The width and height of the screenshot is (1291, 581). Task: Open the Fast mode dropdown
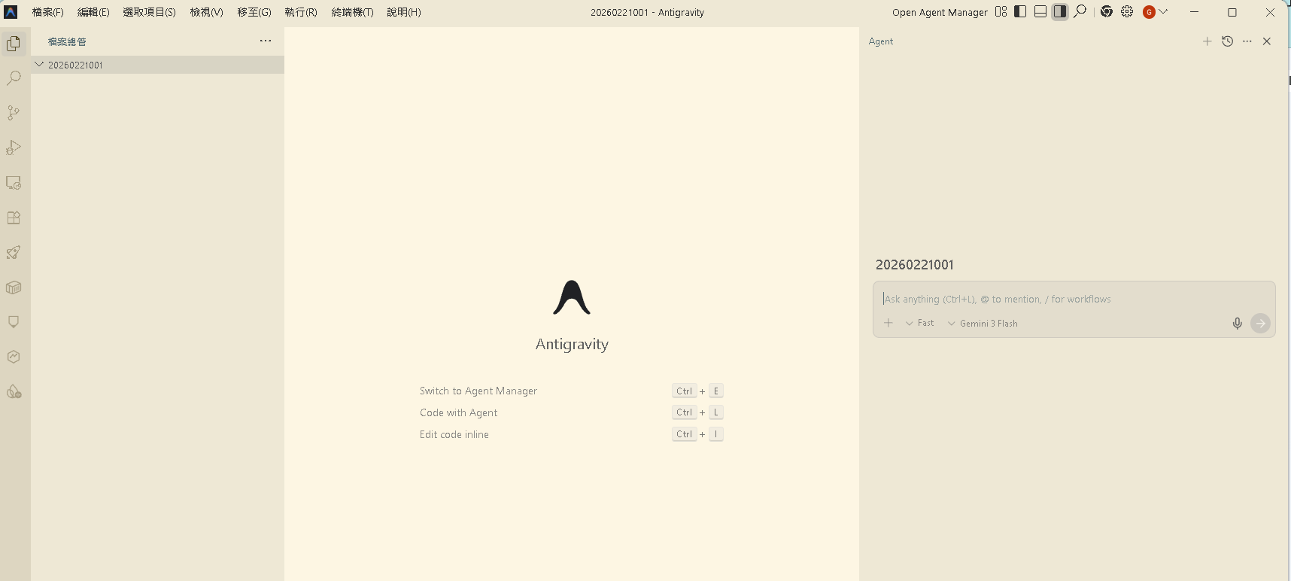point(919,323)
